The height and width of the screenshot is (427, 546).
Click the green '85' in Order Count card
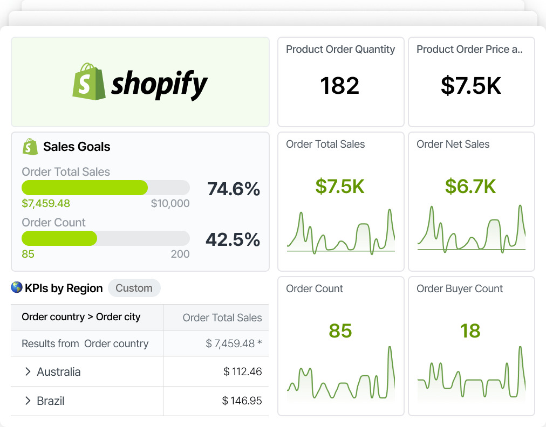pos(340,330)
